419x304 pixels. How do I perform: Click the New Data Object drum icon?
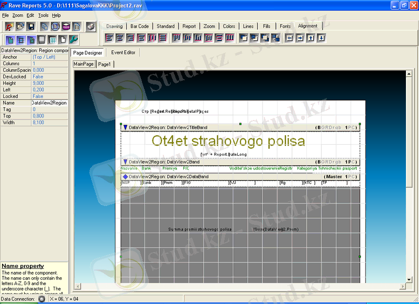(66, 27)
